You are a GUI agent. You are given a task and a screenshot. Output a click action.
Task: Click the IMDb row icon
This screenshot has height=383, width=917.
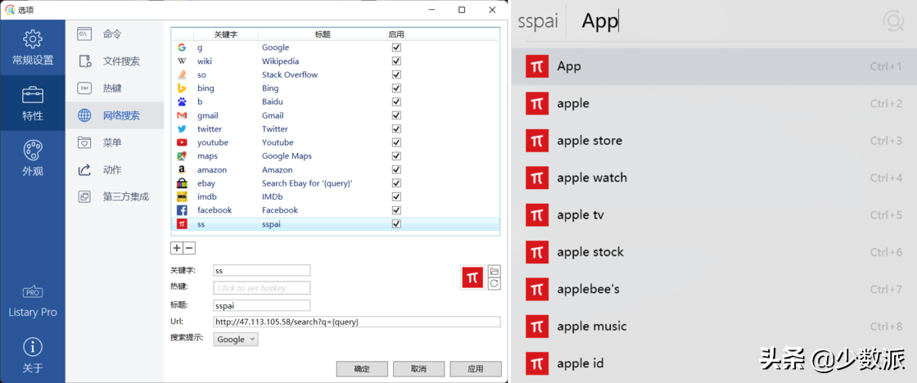[x=182, y=196]
